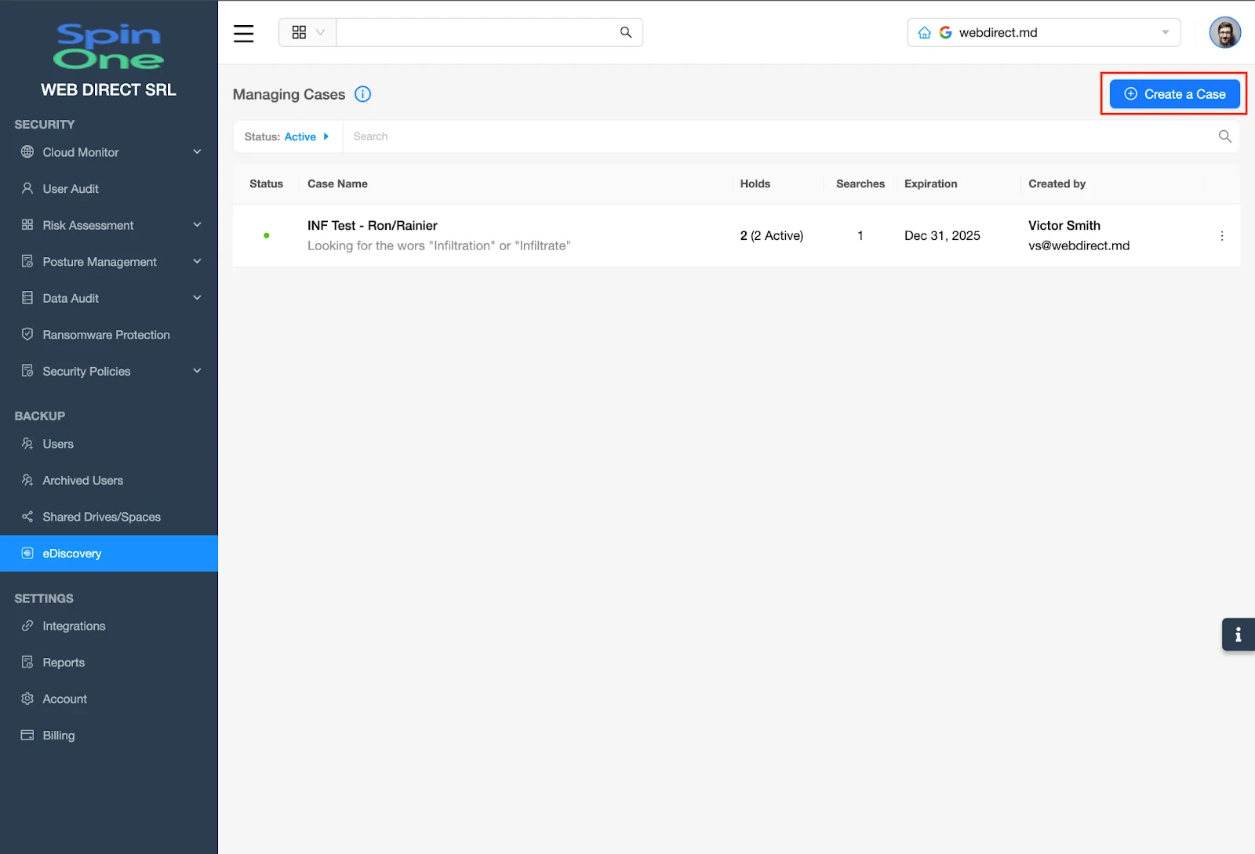
Task: Switch to the eDiscovery tab
Action: (x=72, y=553)
